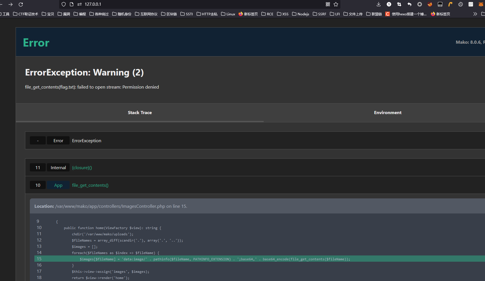Open the downloads panel

[x=378, y=4]
